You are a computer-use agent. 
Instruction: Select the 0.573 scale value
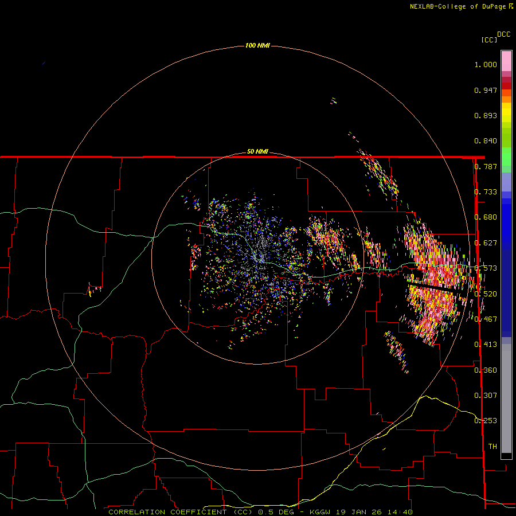pos(486,268)
